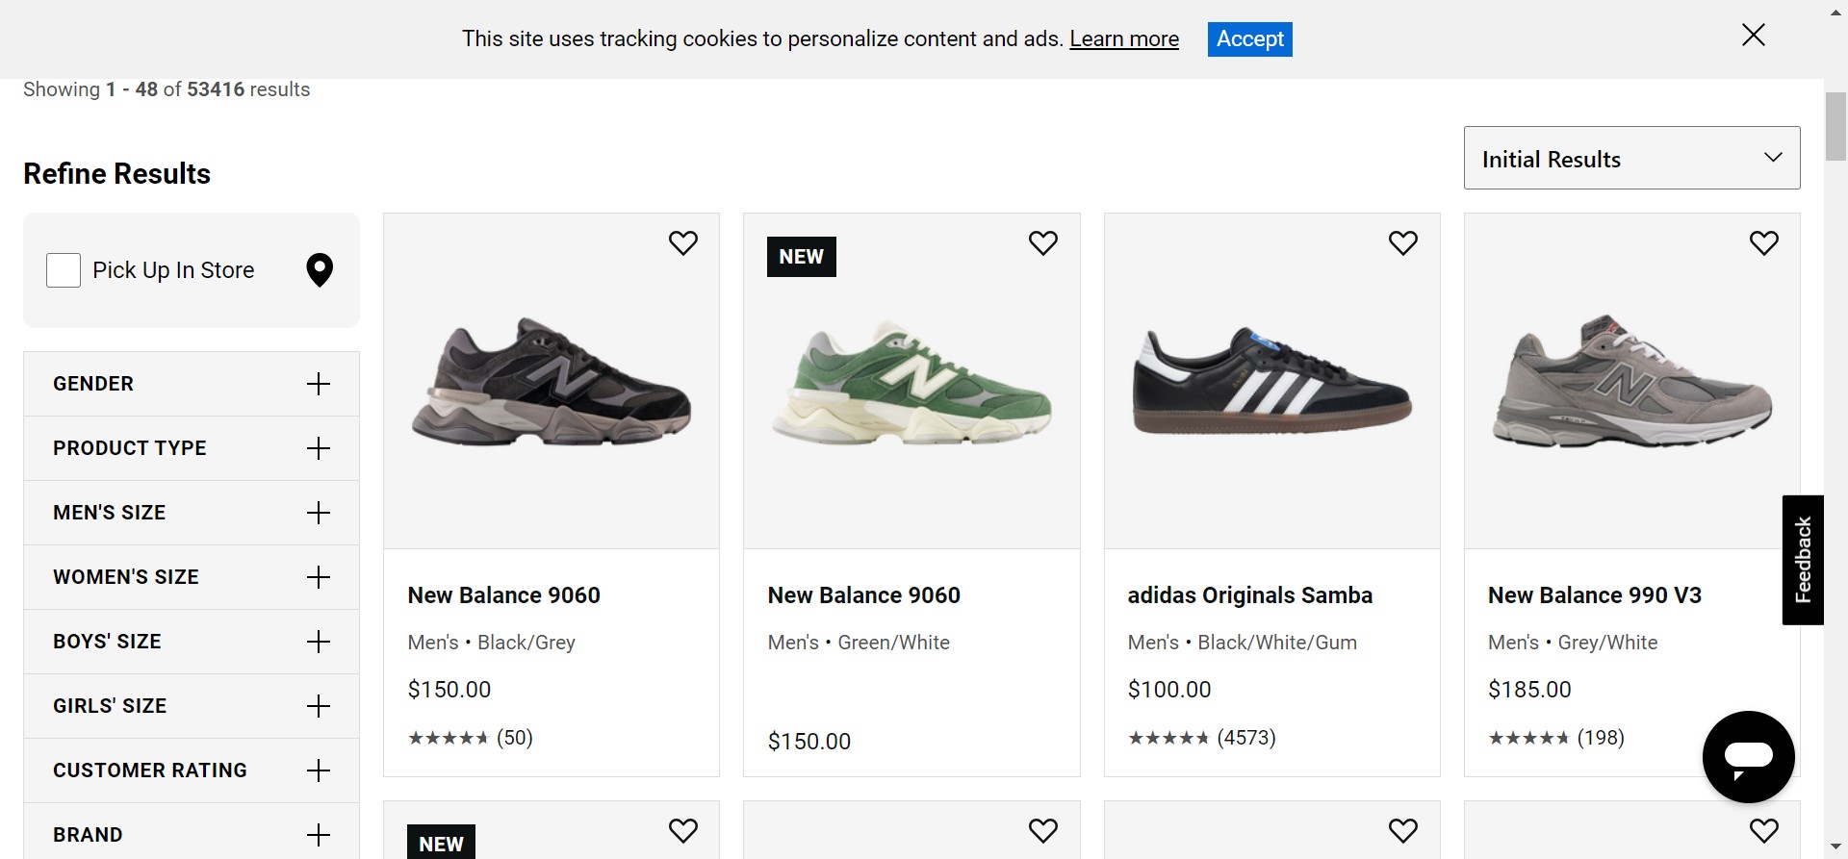1848x859 pixels.
Task: Add Green/White New Balance 9060 to favorites
Action: coord(1042,243)
